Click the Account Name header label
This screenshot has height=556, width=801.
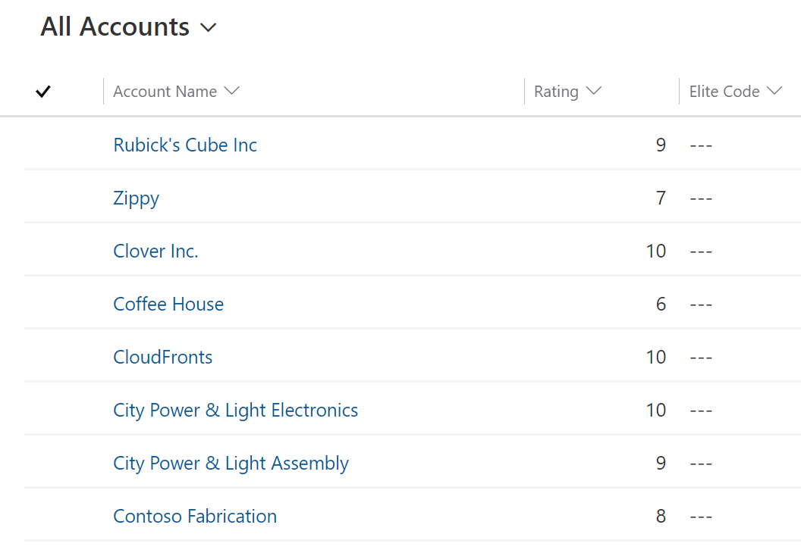coord(165,92)
